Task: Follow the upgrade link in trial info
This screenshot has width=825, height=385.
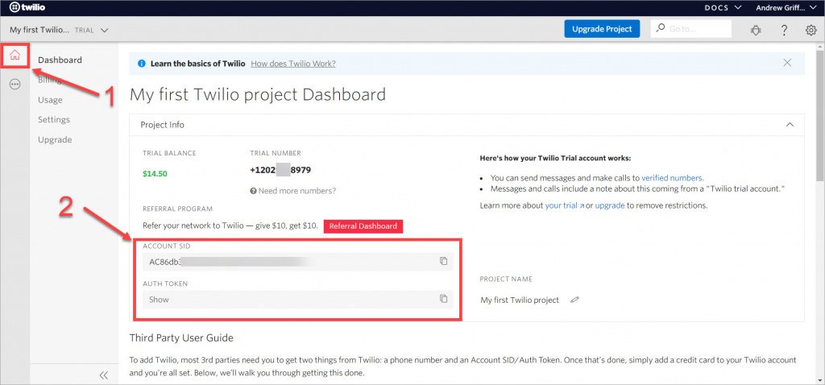Action: pos(610,205)
